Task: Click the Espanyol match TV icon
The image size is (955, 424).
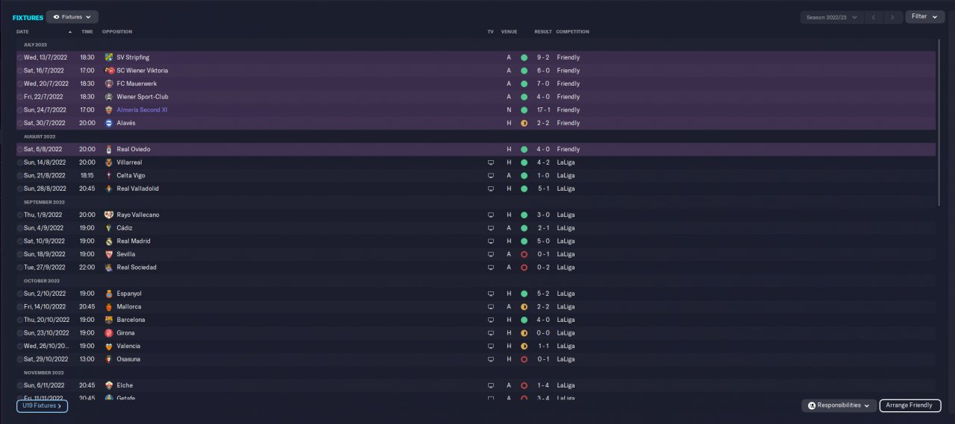Action: 491,294
